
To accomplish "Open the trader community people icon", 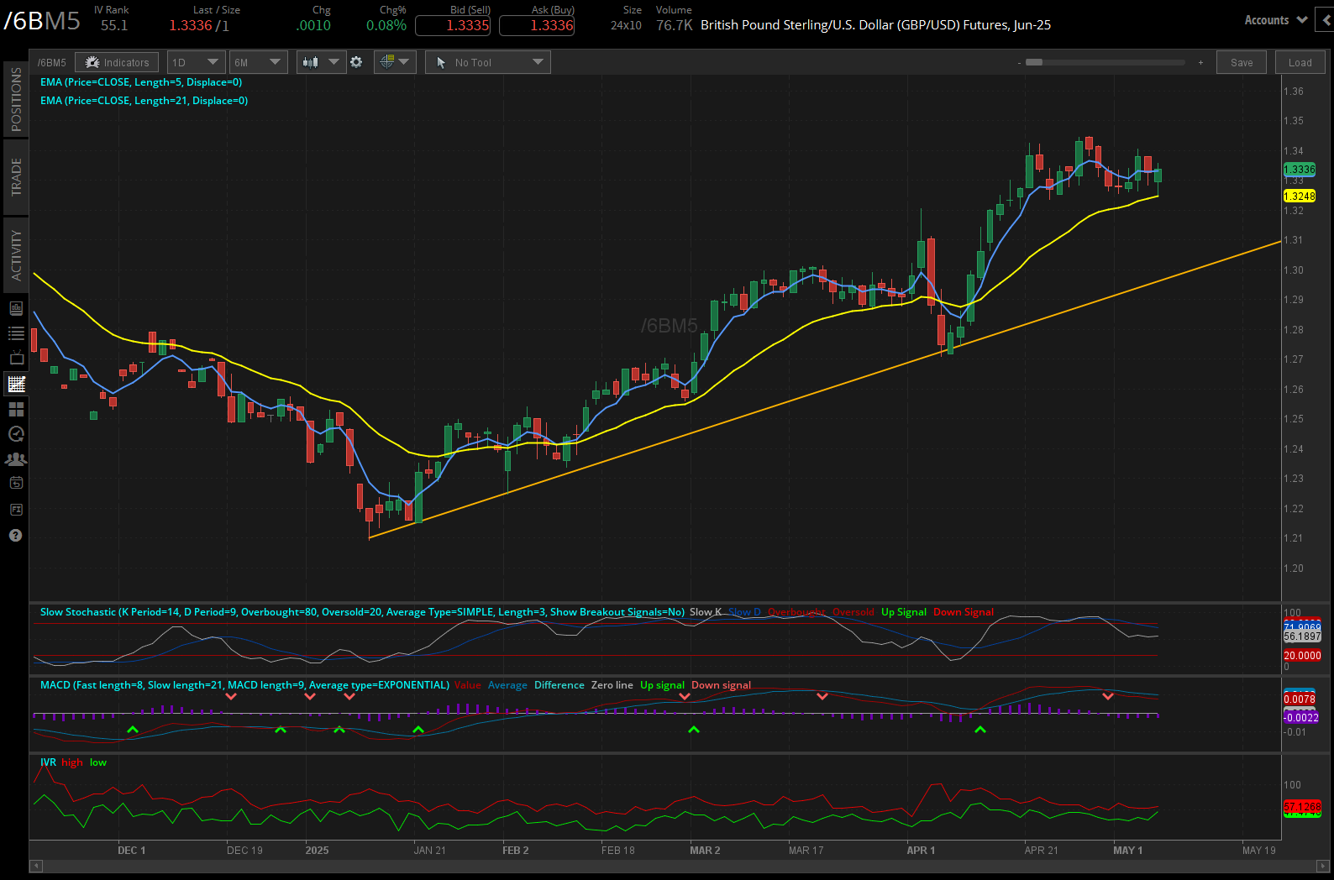I will coord(15,459).
